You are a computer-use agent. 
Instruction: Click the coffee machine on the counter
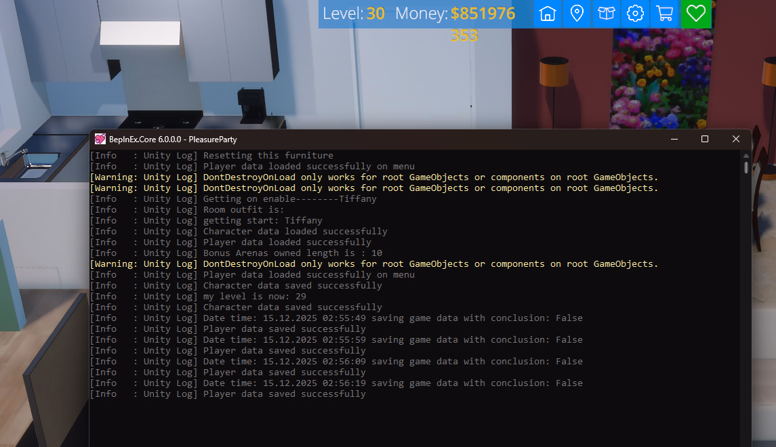click(249, 105)
